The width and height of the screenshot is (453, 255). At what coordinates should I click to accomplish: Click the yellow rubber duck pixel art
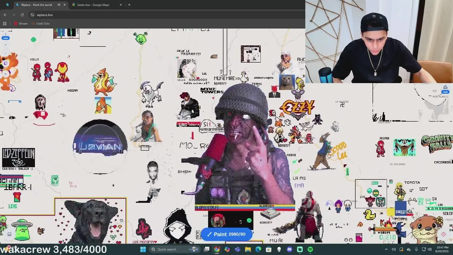pyautogui.click(x=370, y=214)
